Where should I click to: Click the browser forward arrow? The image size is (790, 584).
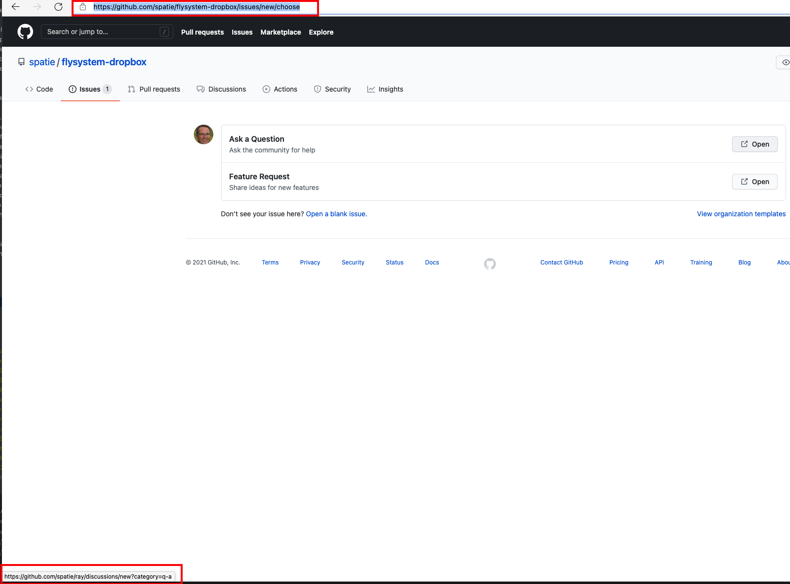pos(37,7)
